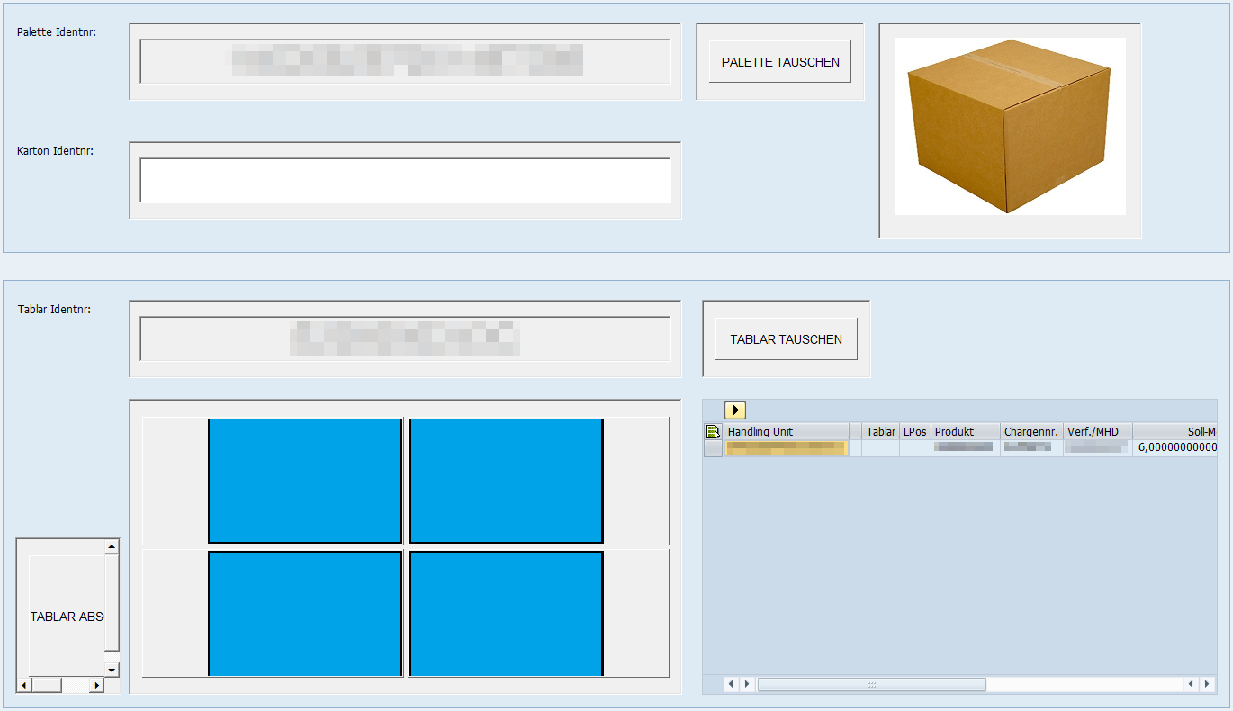Image resolution: width=1233 pixels, height=711 pixels.
Task: Select the top-left blue tray position
Action: [304, 481]
